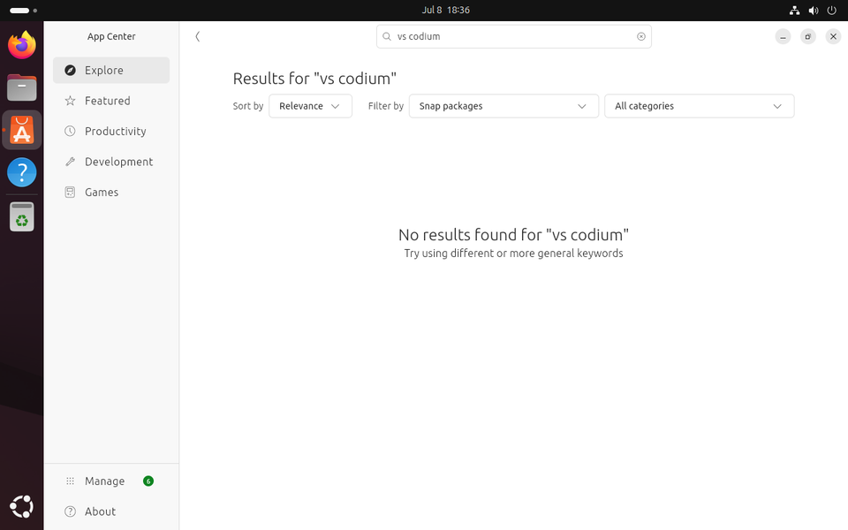Clear the search field text
Image resolution: width=848 pixels, height=530 pixels.
pos(641,36)
